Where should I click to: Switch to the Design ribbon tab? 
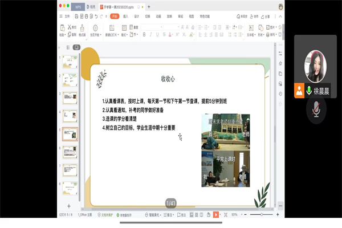pyautogui.click(x=136, y=17)
